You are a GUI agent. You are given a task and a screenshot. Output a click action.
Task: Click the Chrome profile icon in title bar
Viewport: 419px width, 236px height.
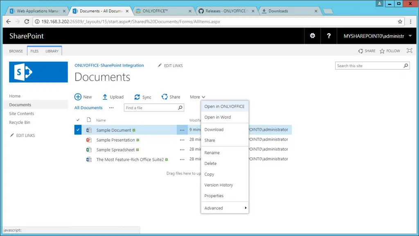pyautogui.click(x=379, y=3)
